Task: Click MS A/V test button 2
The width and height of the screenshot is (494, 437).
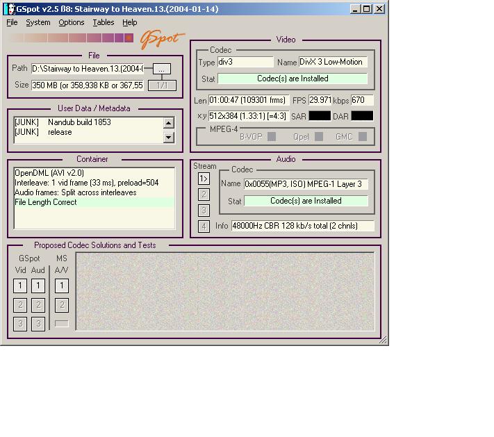Action: tap(62, 305)
